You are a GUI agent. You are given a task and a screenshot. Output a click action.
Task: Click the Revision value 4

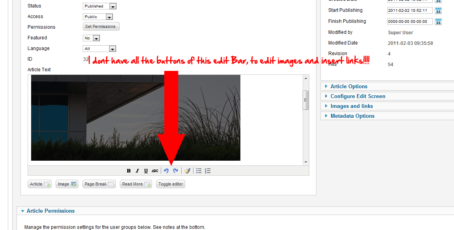pyautogui.click(x=389, y=54)
